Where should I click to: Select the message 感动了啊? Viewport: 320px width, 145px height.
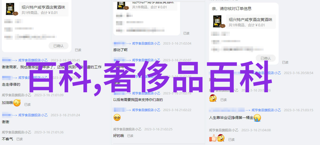coord(120,50)
